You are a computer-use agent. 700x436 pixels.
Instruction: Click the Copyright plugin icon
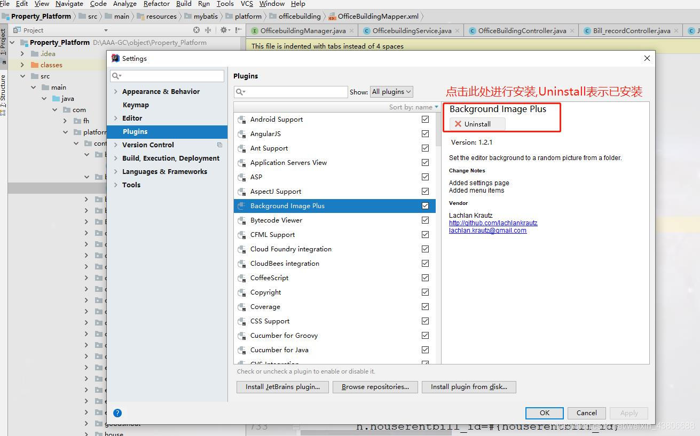(242, 292)
